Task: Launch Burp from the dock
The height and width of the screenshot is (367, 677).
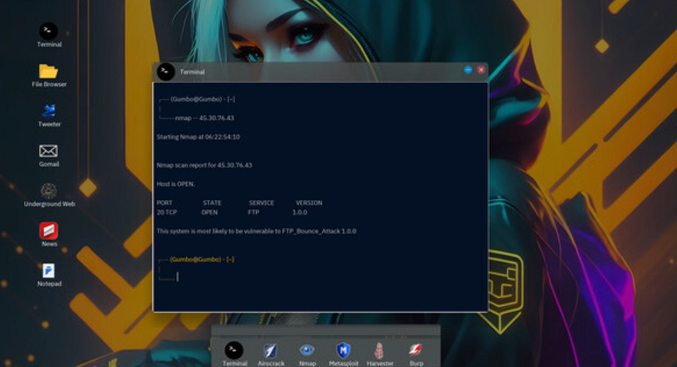Action: 416,350
